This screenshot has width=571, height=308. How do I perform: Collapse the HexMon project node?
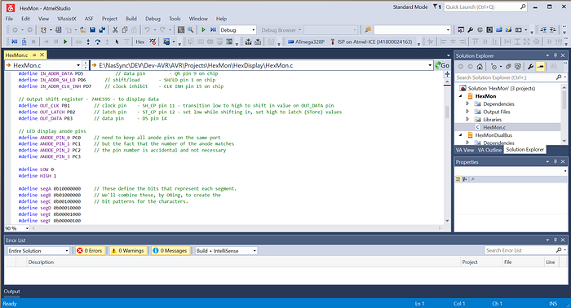(461, 96)
